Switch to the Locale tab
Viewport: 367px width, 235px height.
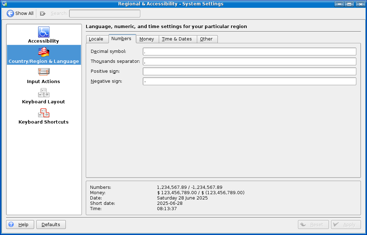pyautogui.click(x=96, y=39)
